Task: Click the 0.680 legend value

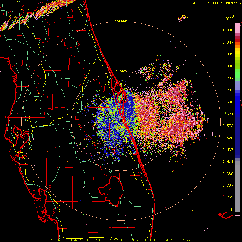Action: point(228,102)
